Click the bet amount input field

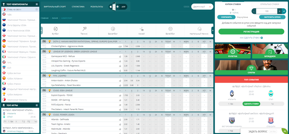tap(267, 11)
